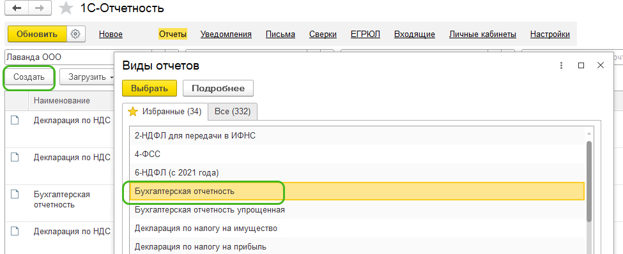Click the back navigation arrow

tap(17, 8)
